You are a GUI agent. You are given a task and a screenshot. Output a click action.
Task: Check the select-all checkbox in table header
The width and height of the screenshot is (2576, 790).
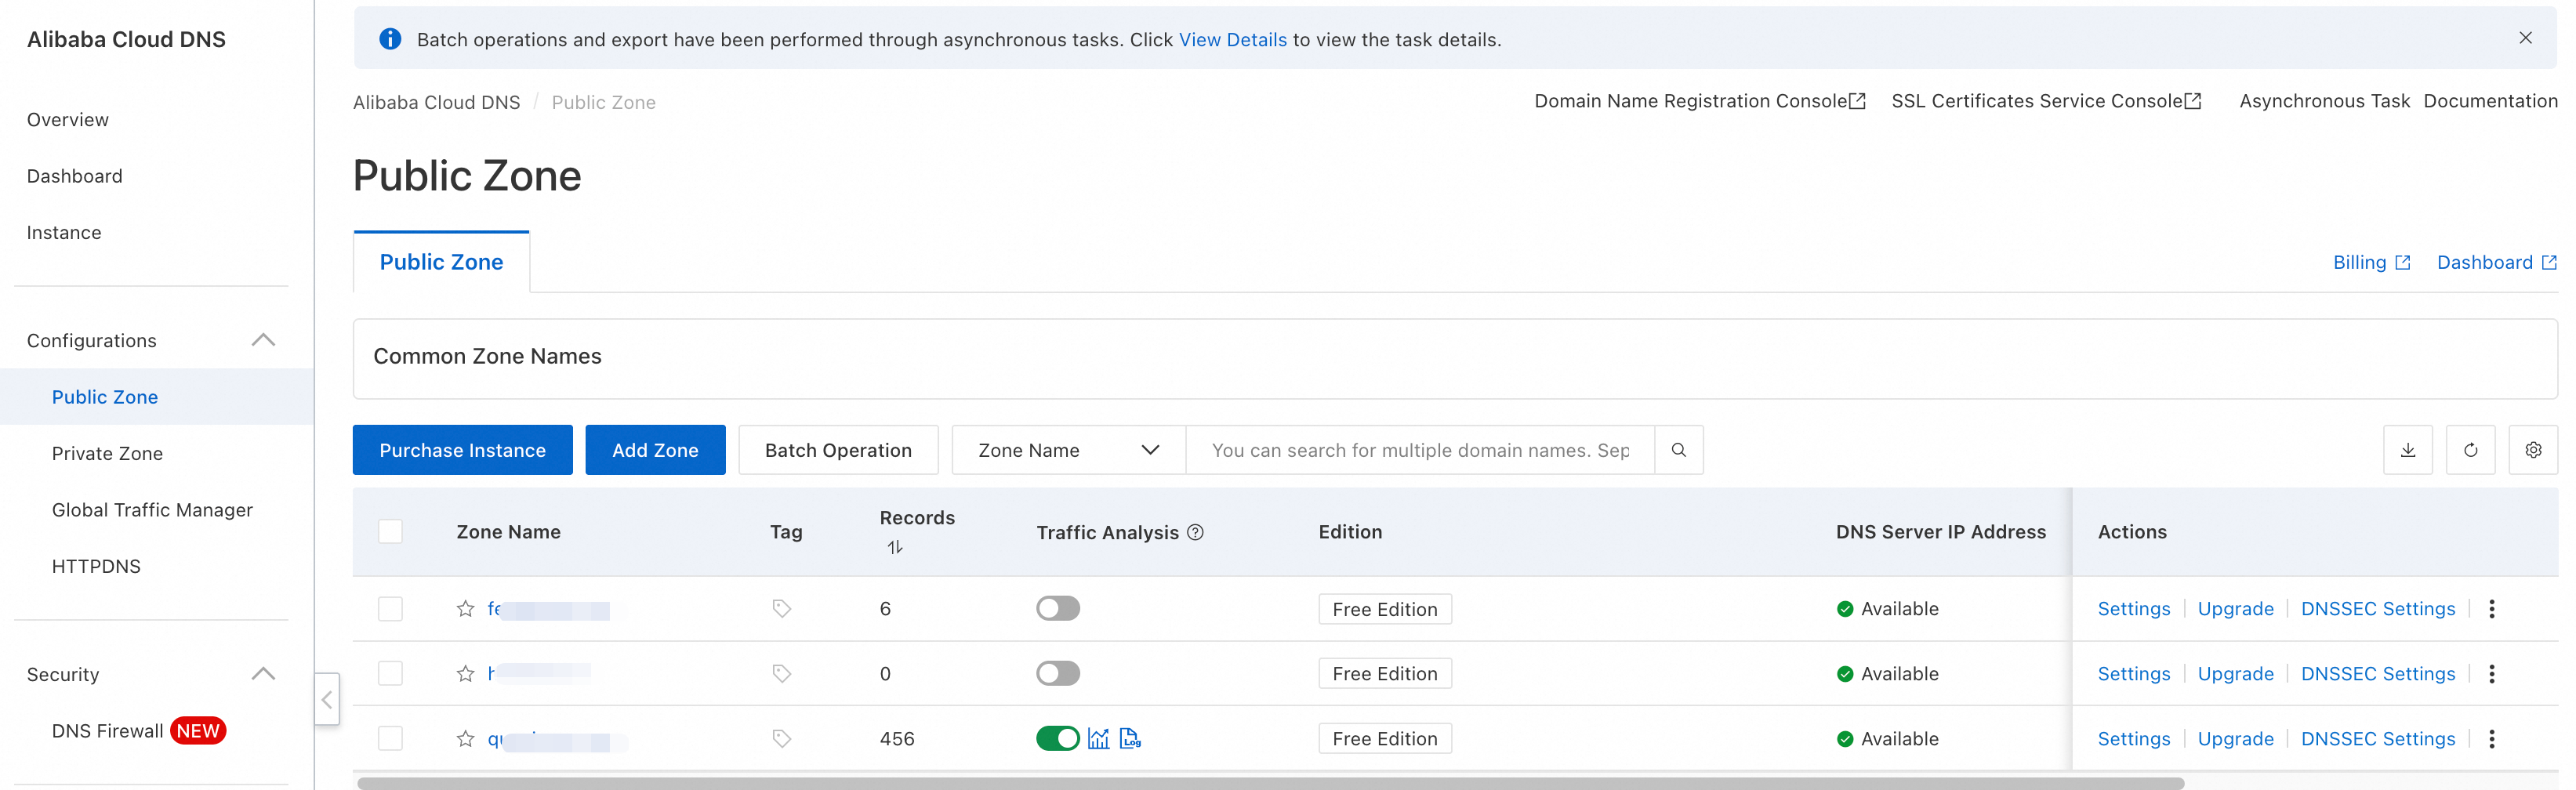390,532
